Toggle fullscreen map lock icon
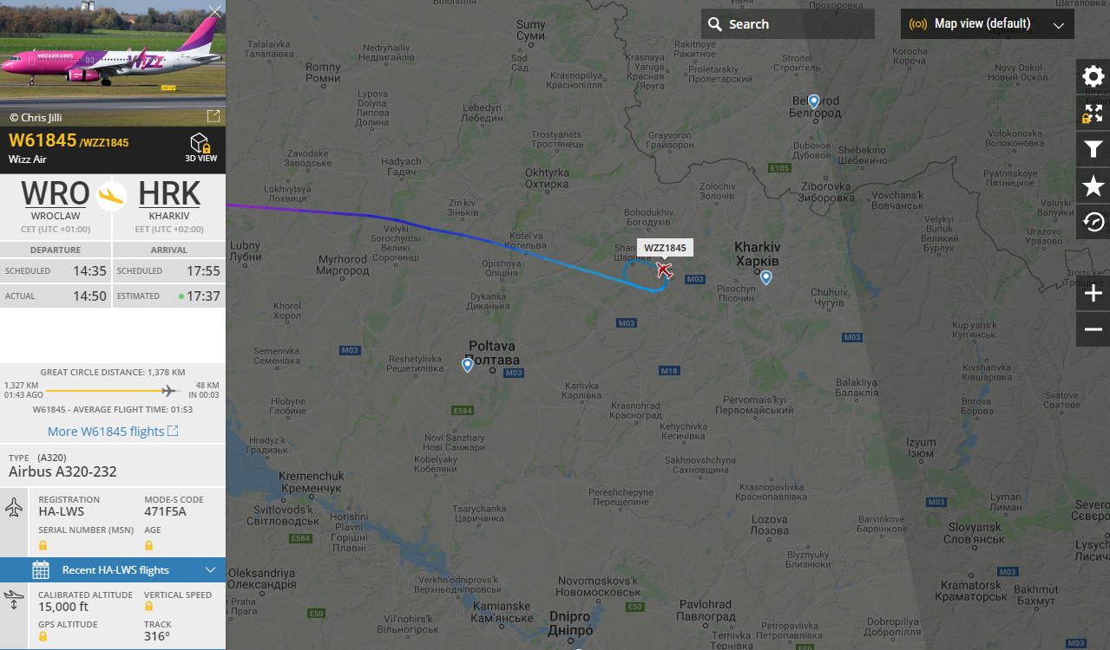This screenshot has height=650, width=1110. click(x=1094, y=113)
